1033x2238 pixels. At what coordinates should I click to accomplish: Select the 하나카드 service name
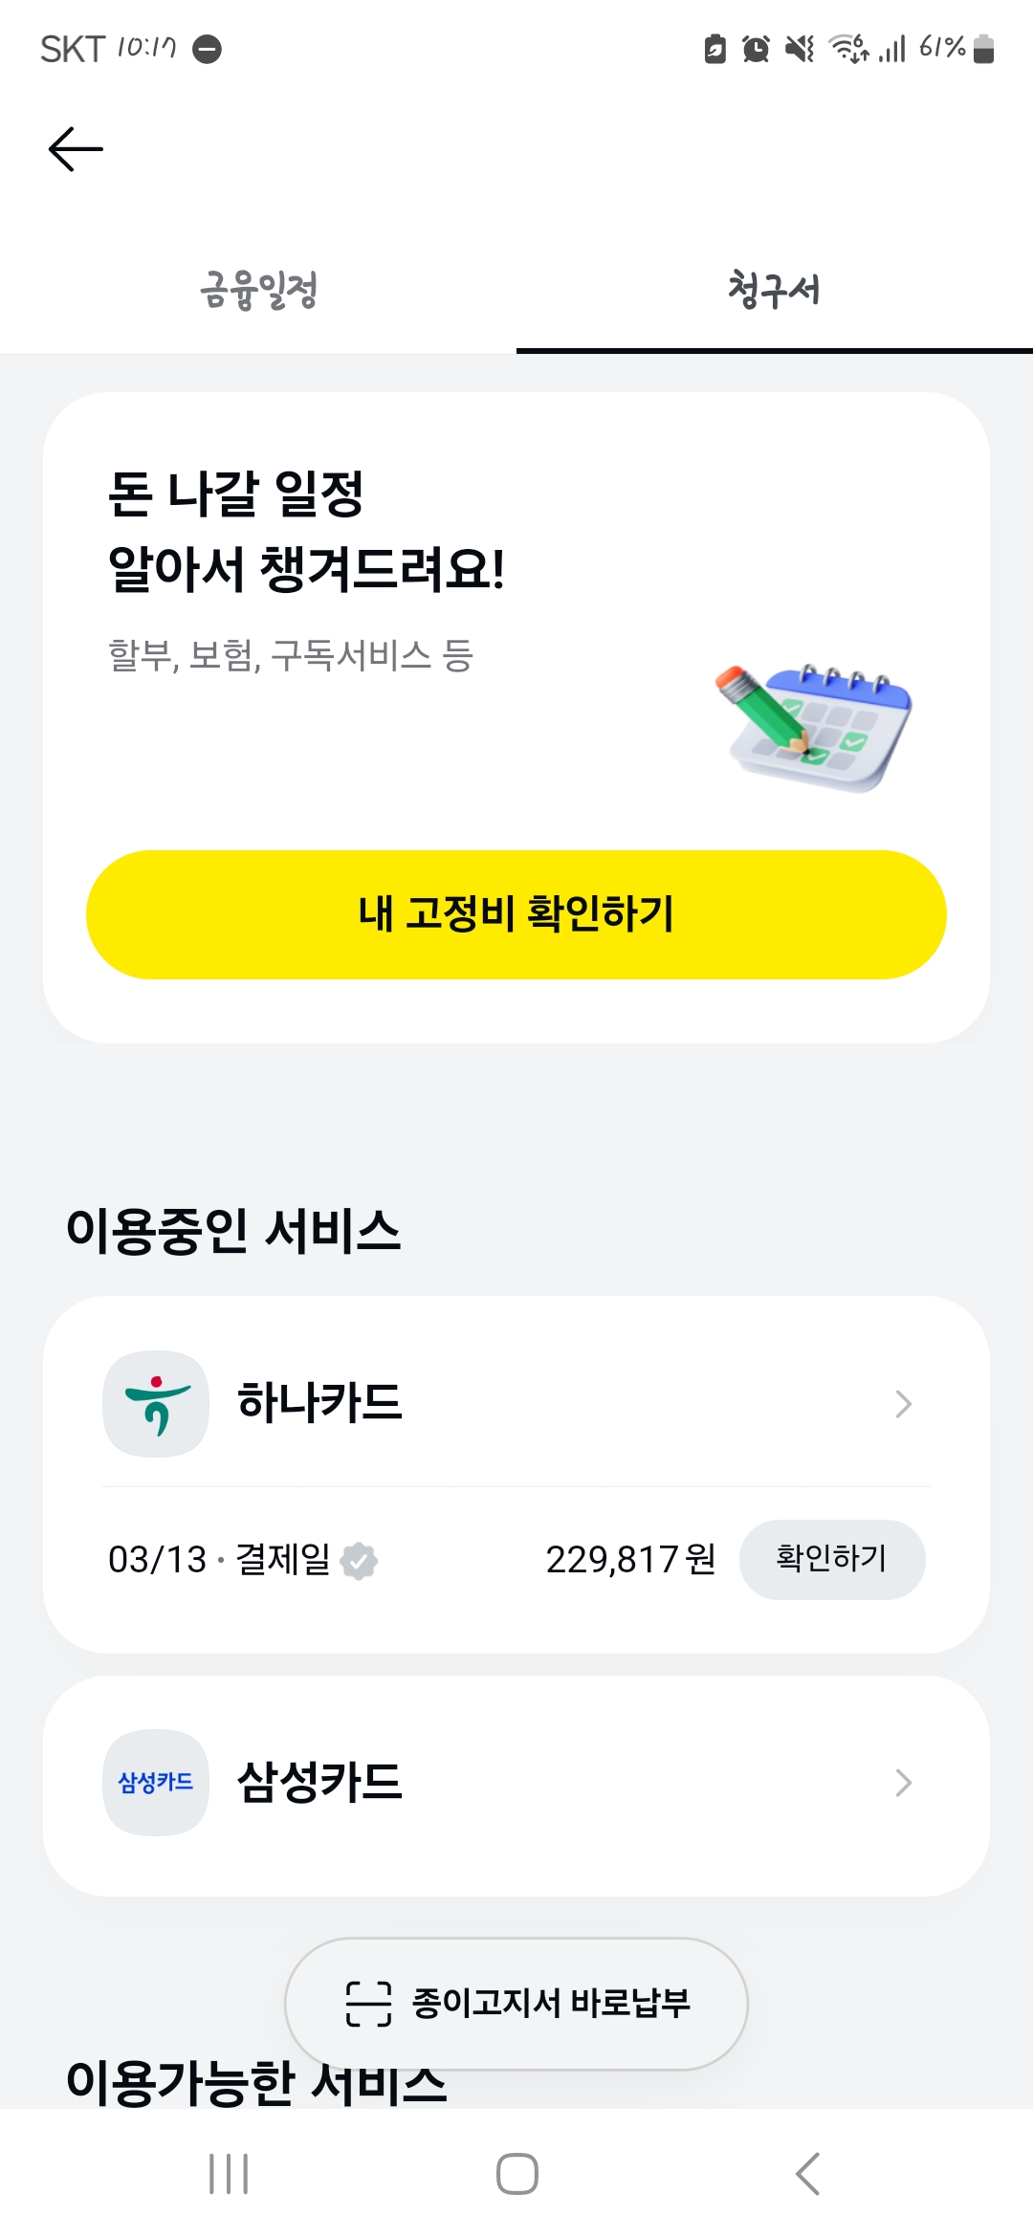pyautogui.click(x=320, y=1403)
